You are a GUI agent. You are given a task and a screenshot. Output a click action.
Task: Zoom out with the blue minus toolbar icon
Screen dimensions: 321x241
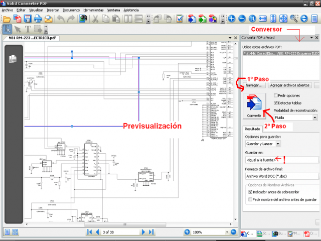(x=242, y=19)
